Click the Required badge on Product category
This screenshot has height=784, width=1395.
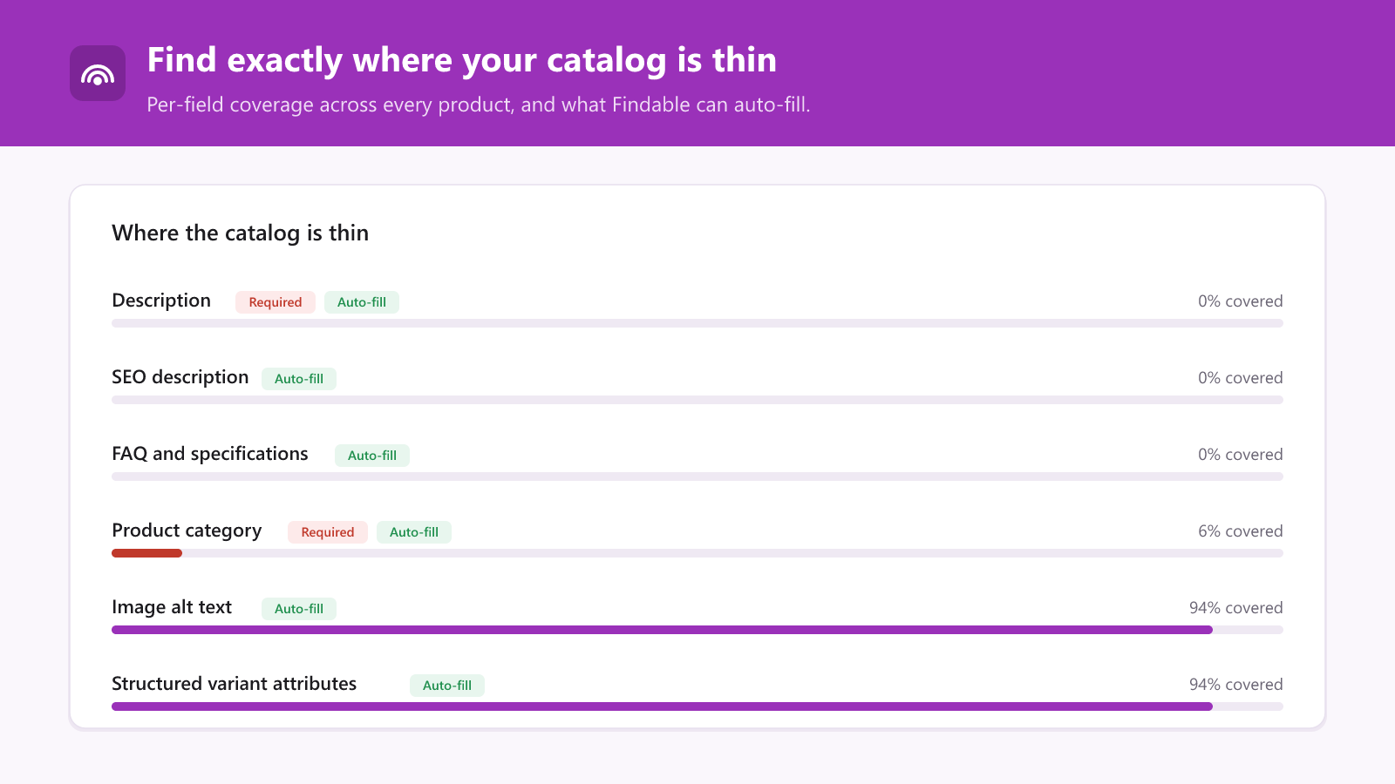(328, 532)
